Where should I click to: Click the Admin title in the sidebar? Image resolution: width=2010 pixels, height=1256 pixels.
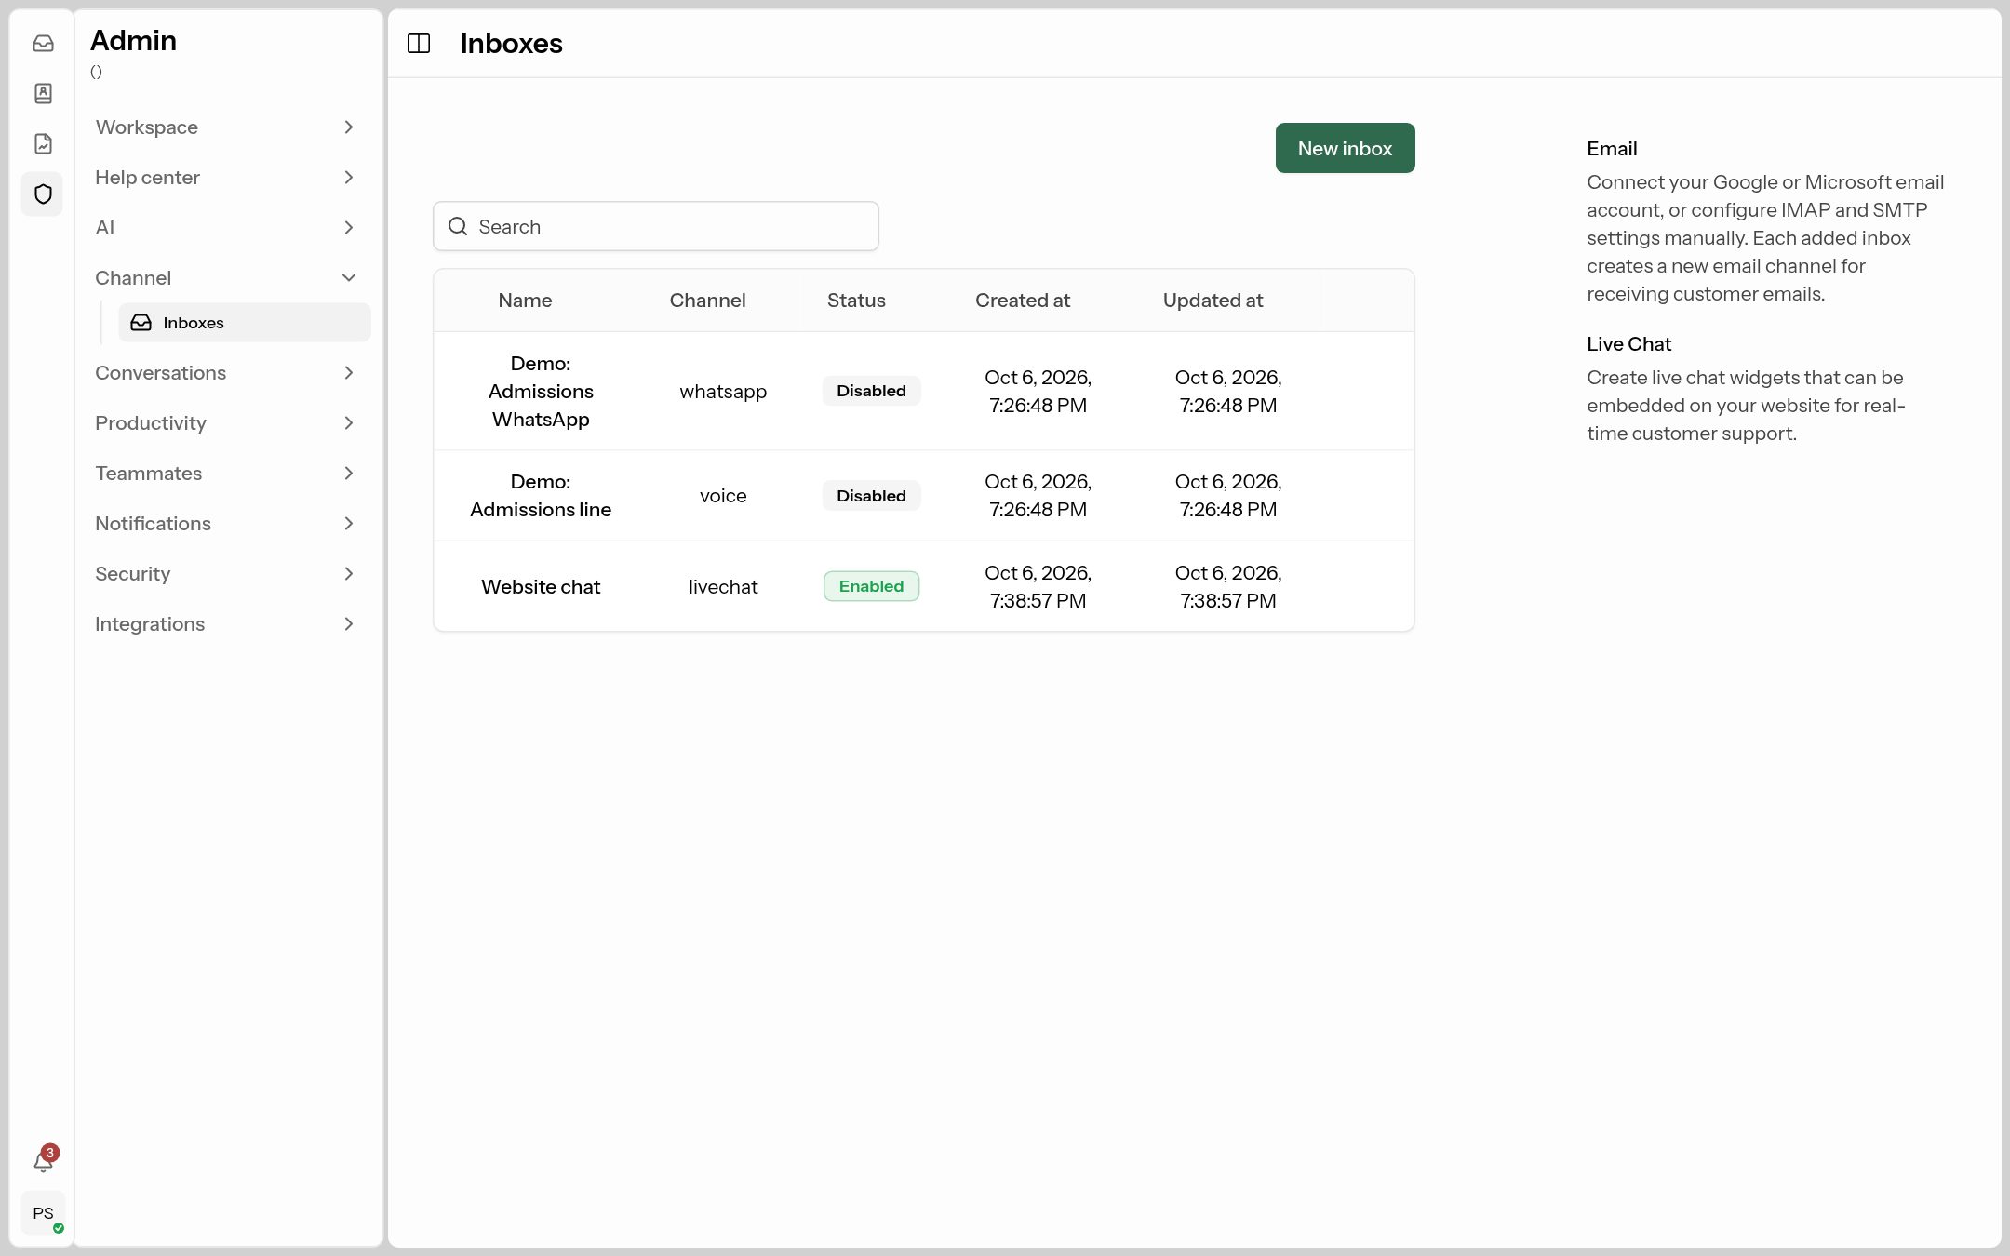coord(133,40)
